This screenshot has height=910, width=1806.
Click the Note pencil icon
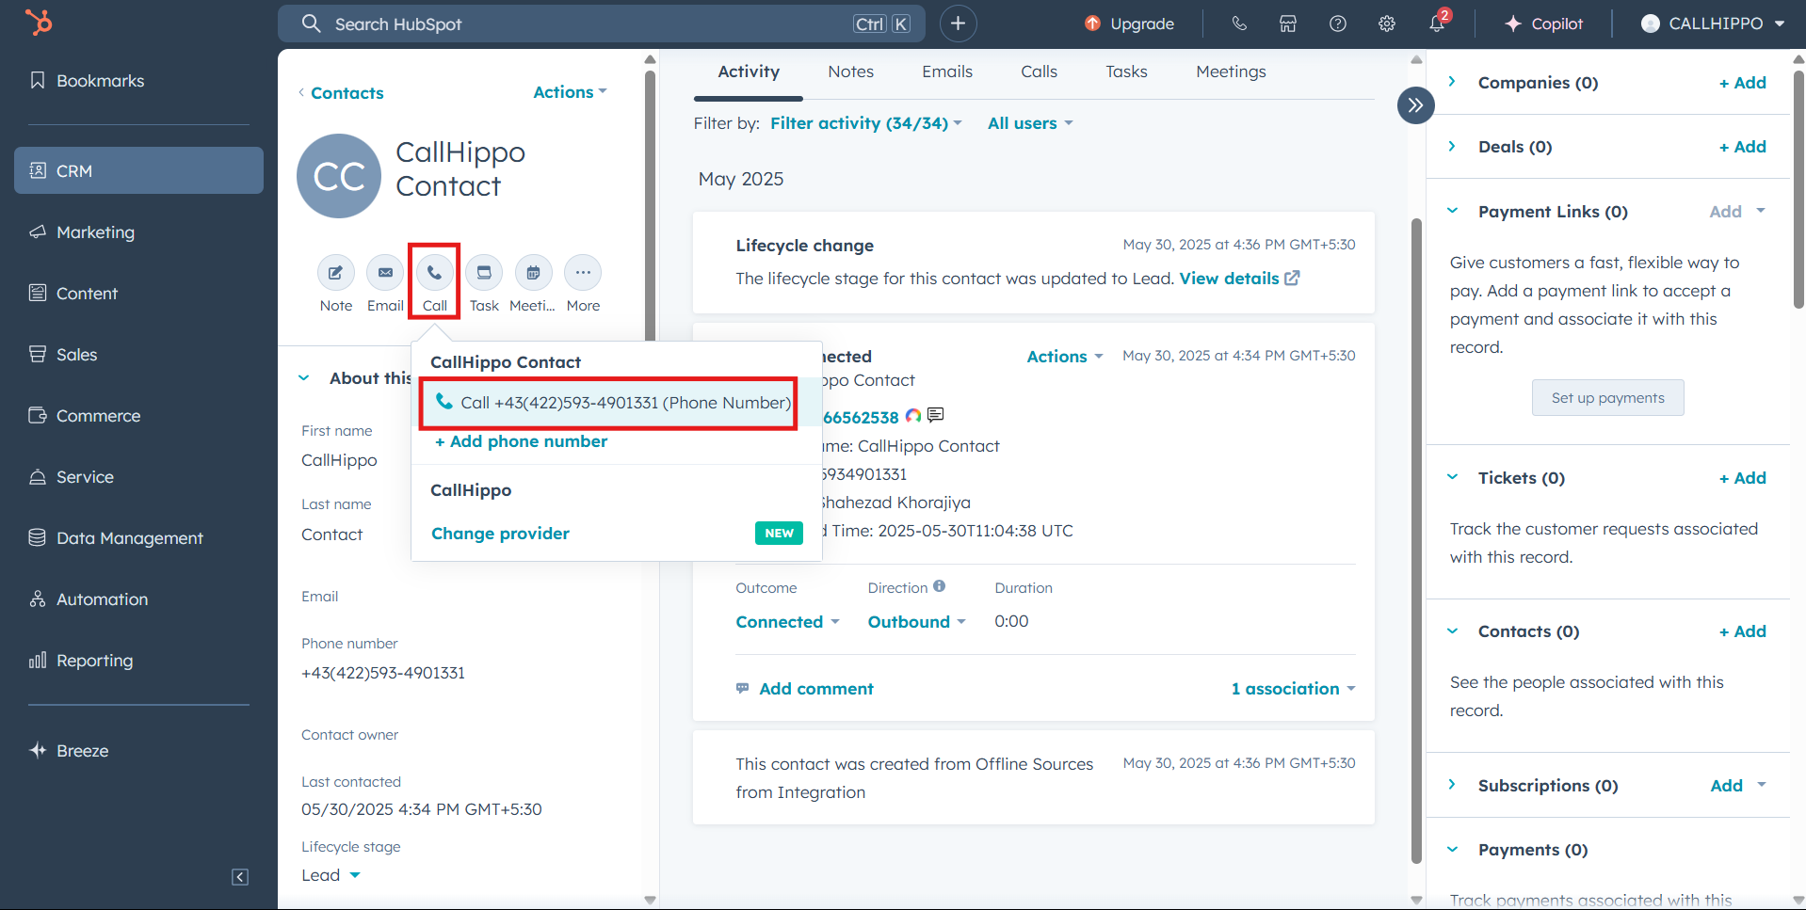pyautogui.click(x=336, y=273)
